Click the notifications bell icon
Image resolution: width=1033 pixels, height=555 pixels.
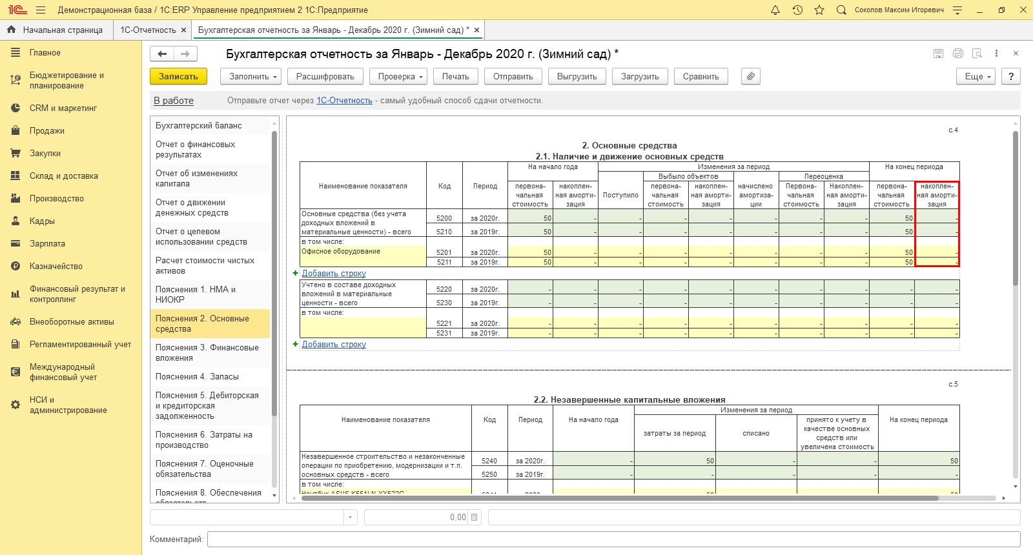(775, 10)
